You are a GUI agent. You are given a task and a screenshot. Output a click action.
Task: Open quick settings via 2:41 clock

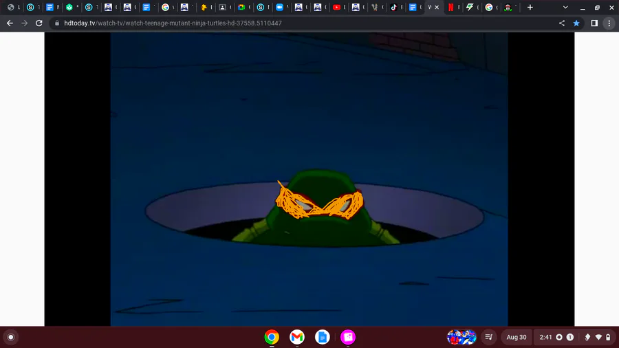coord(545,337)
